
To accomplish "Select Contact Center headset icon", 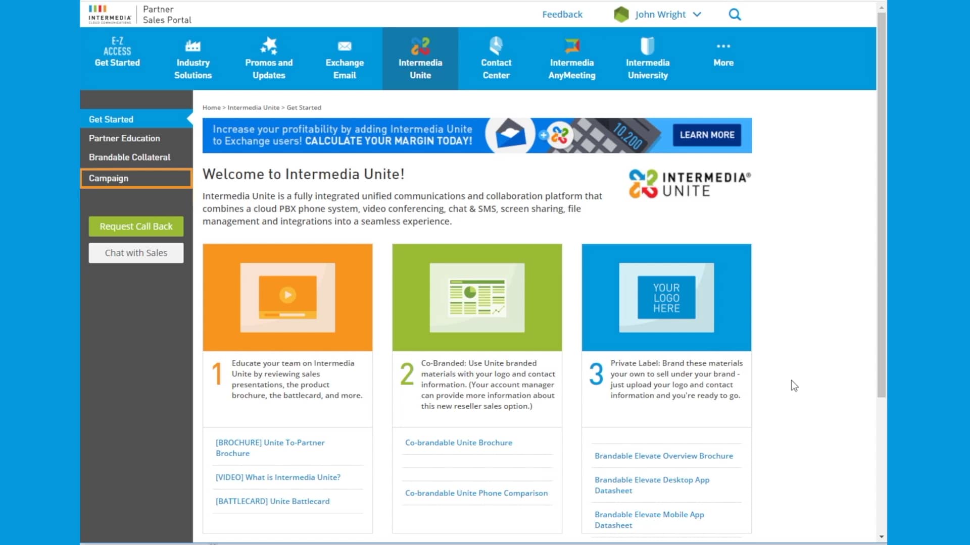I will coord(496,46).
